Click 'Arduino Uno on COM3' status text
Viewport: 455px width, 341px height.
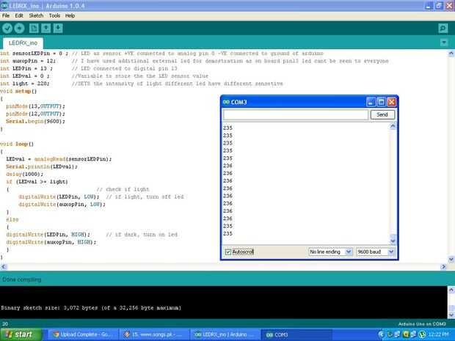click(422, 324)
